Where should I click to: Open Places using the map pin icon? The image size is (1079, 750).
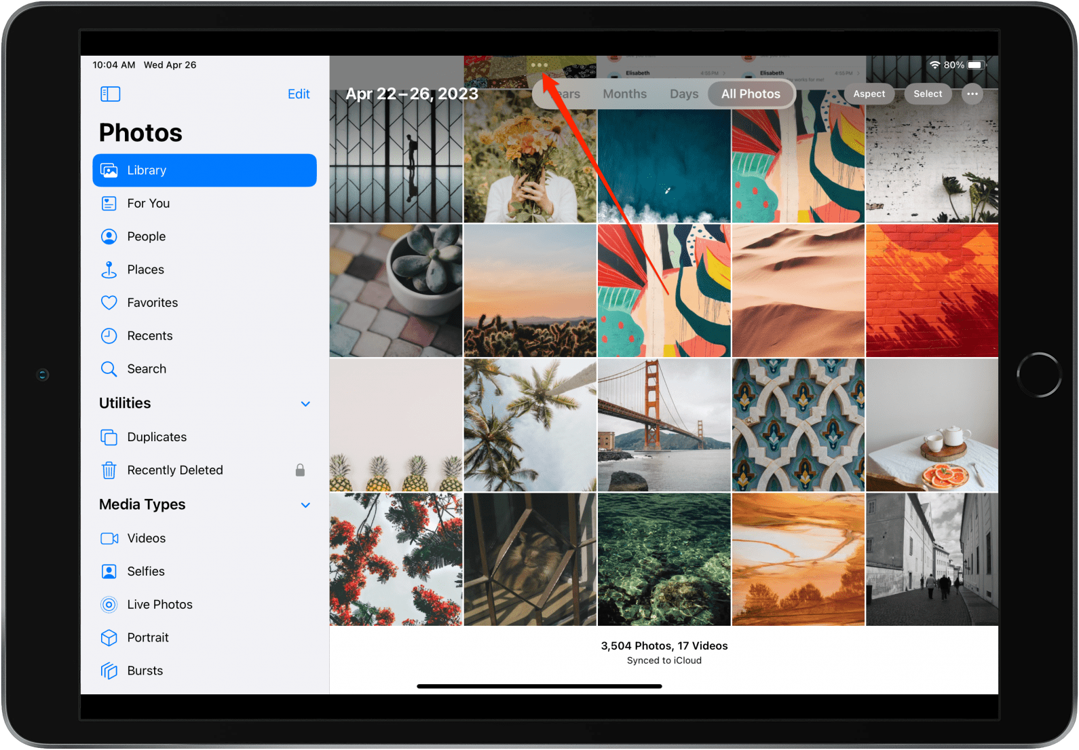tap(109, 270)
